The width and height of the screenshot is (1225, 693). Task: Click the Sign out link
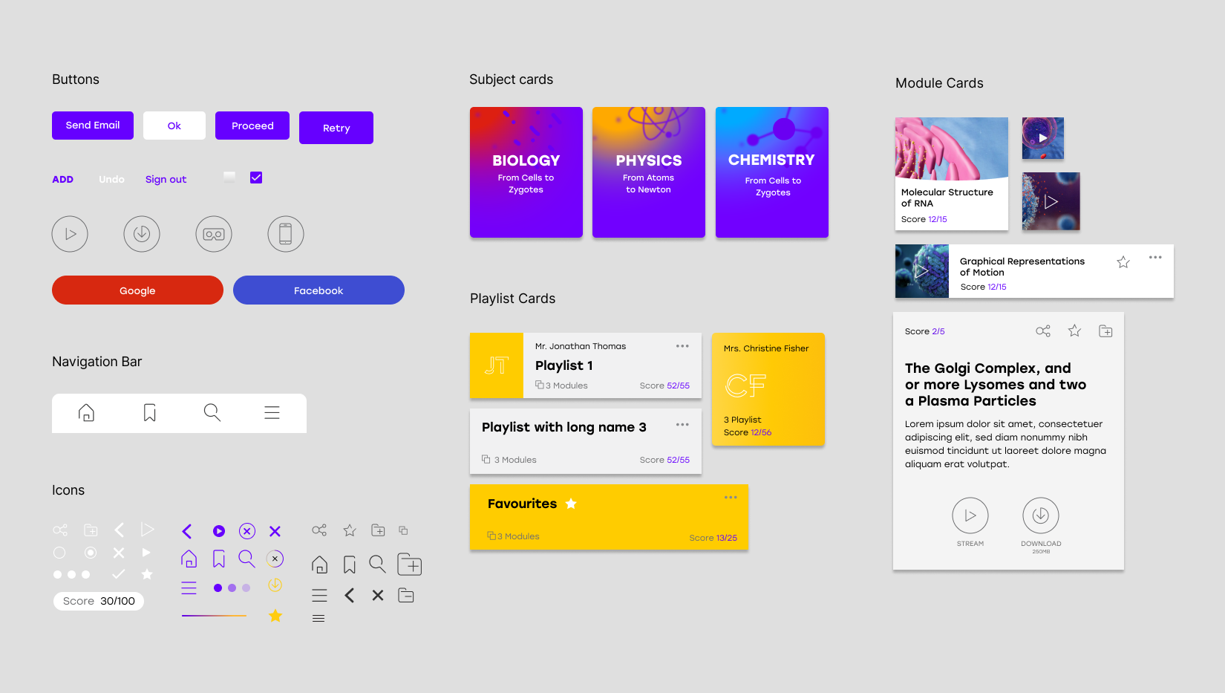166,180
